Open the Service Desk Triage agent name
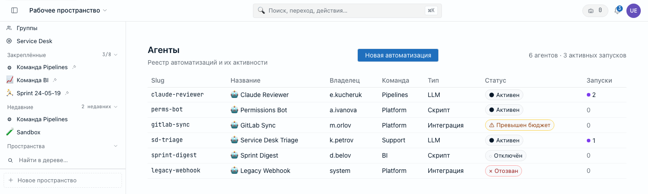This screenshot has height=194, width=648. click(269, 140)
